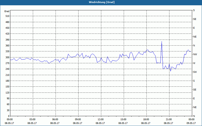
Task: Click the blue line's lowest dip after 21:00
Action: 171,71
